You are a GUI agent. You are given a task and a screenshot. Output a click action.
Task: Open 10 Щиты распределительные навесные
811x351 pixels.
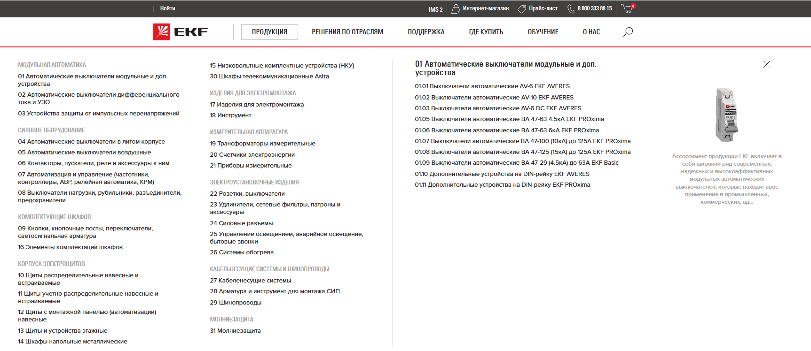click(x=78, y=279)
